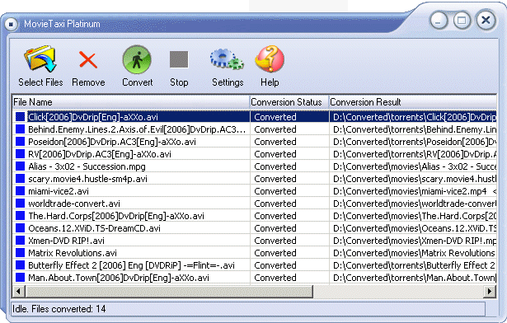507x323 pixels.
Task: Select scary.movie4.hustle-sm4p.avi in the list
Action: [x=87, y=179]
